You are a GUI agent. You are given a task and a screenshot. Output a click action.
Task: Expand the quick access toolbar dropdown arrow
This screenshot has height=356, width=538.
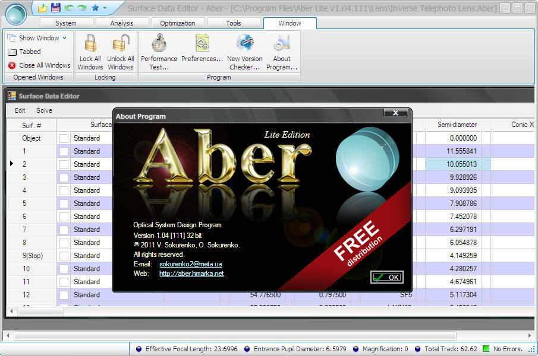105,8
